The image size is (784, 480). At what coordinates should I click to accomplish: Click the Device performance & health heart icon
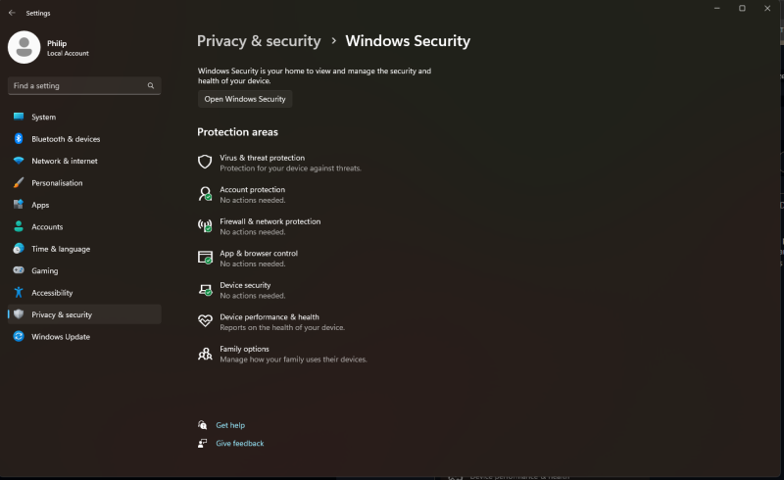point(205,321)
